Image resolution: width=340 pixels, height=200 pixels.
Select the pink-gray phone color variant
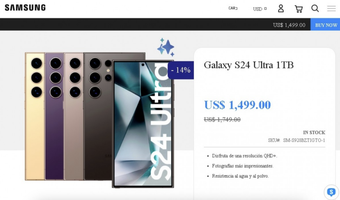[74, 116]
